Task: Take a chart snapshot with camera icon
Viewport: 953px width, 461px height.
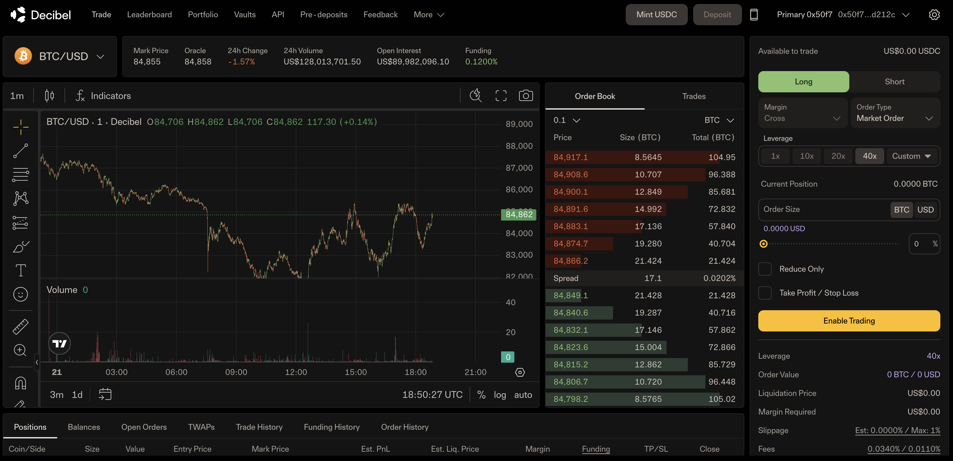Action: (525, 96)
